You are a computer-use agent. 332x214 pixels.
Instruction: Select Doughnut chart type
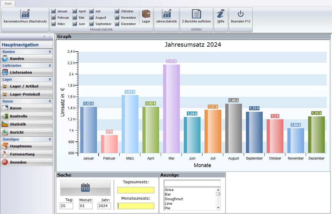[x=190, y=199]
